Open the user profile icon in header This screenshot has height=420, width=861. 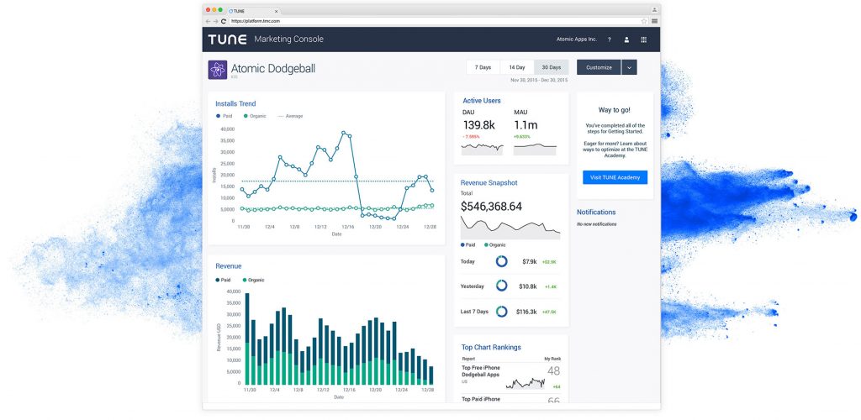pyautogui.click(x=626, y=39)
